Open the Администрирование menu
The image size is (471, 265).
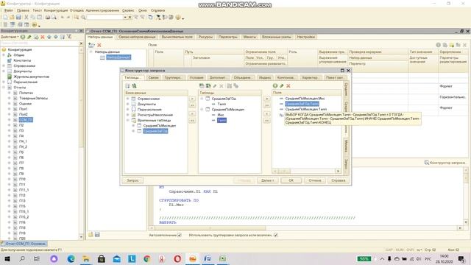[102, 10]
